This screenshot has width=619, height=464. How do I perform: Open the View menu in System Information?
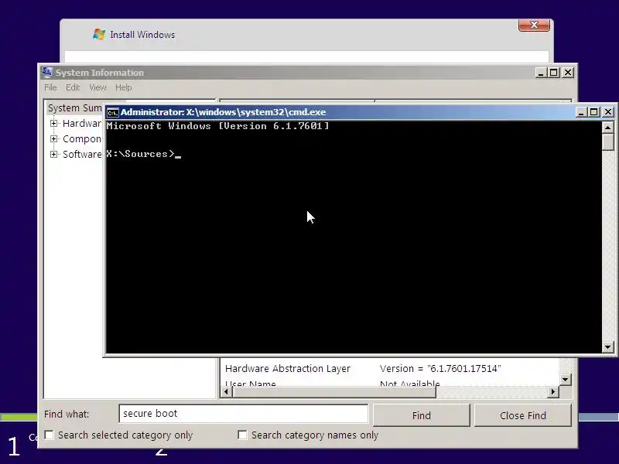click(97, 87)
